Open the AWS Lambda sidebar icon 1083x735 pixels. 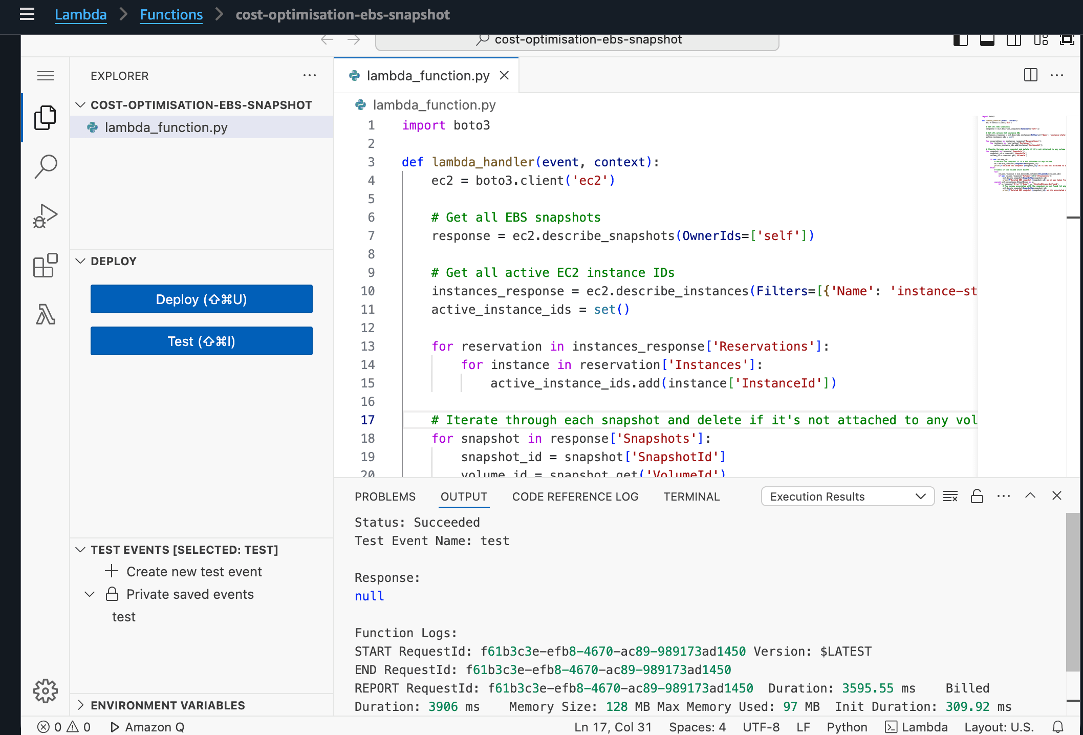click(x=46, y=314)
